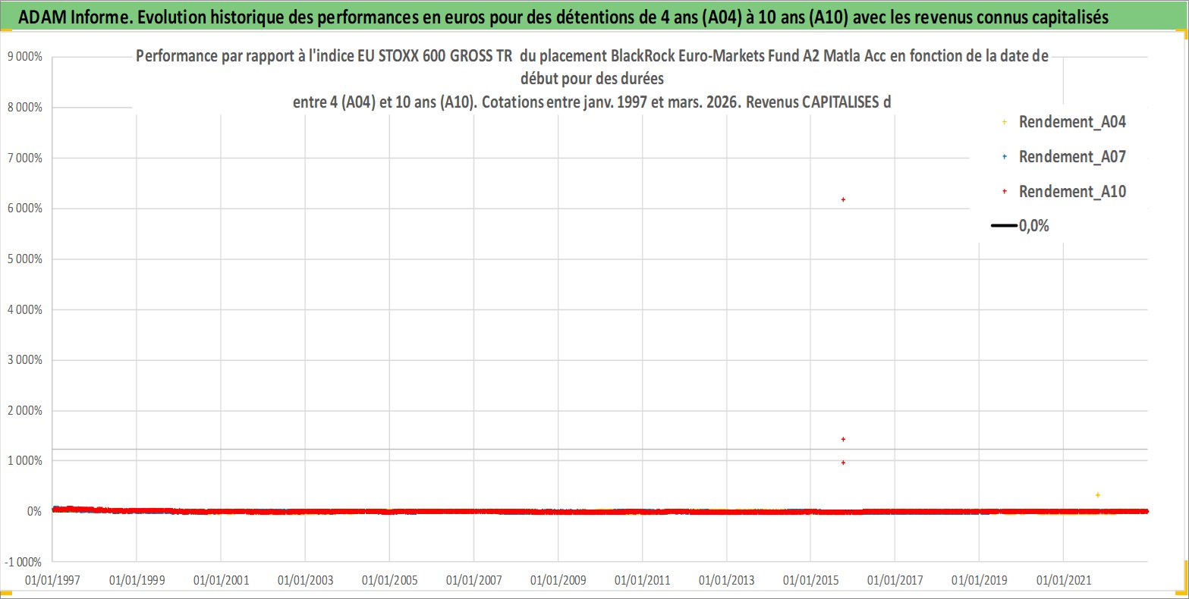The width and height of the screenshot is (1189, 599).
Task: Select the Rendement_A10 legend entry
Action: pyautogui.click(x=1064, y=192)
